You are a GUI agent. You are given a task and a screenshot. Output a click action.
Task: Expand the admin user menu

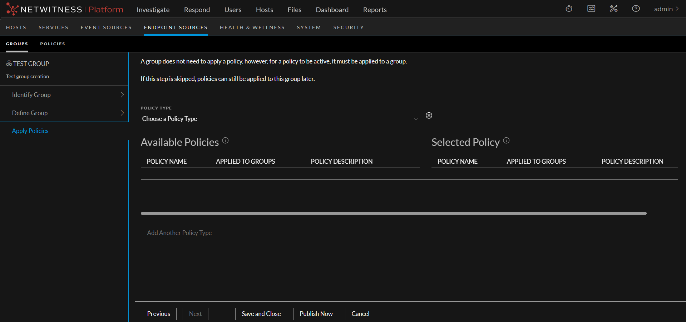pos(666,9)
